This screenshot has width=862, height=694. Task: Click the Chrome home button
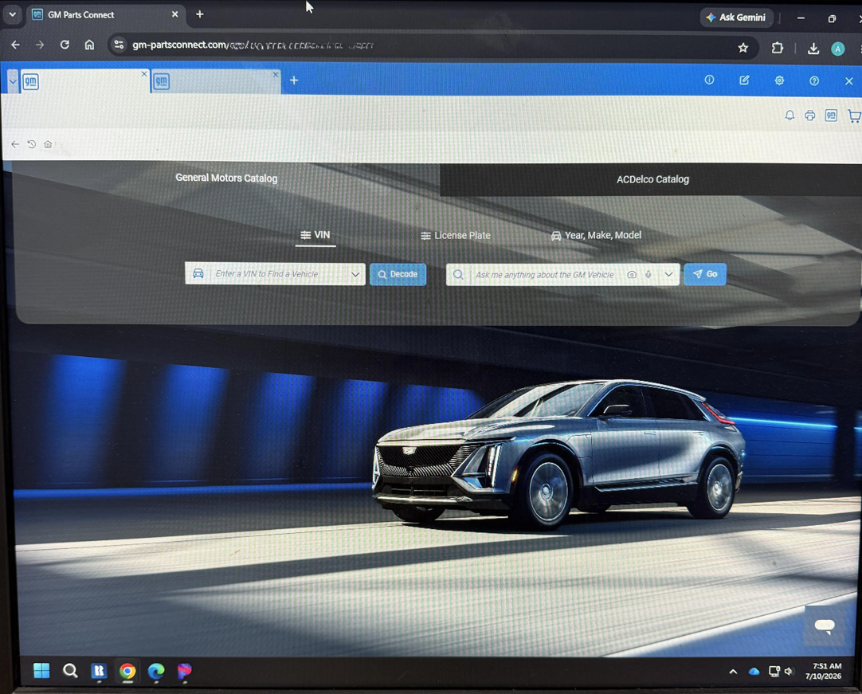(x=89, y=45)
